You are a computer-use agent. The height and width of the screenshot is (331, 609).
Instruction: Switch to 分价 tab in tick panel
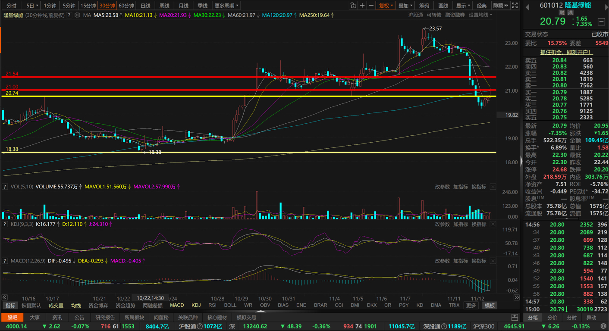(552, 317)
